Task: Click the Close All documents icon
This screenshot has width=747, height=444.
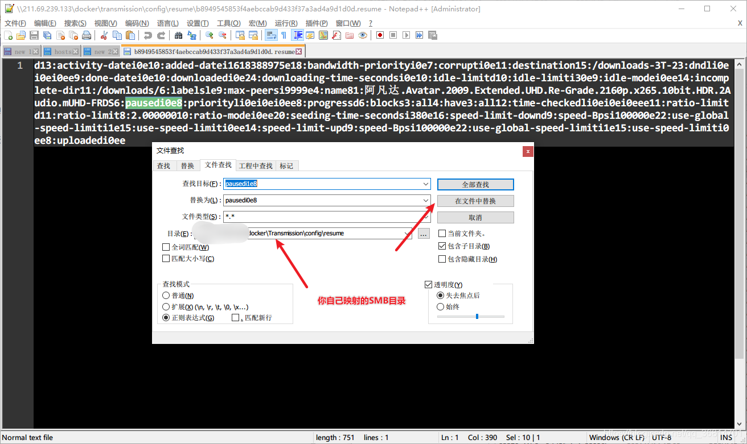Action: (x=73, y=35)
